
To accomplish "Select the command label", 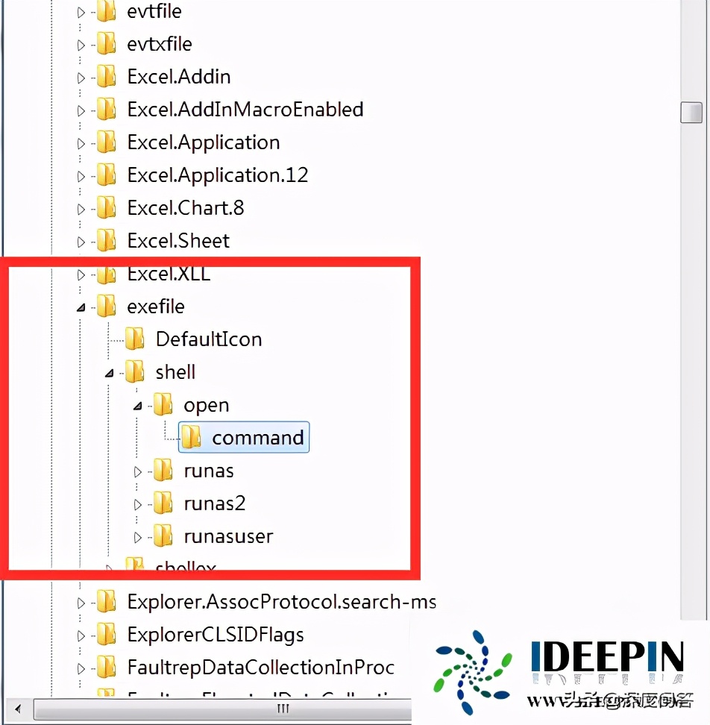I will click(258, 438).
